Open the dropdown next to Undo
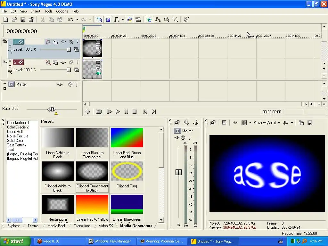 tap(77, 20)
